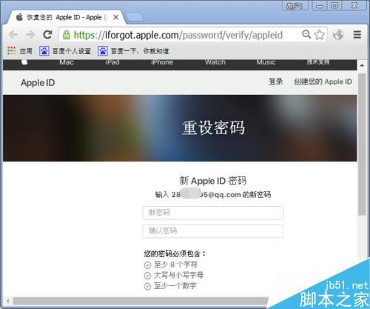Screen dimensions: 370x309
Task: Click the 您的密码必须包含 label
Action: click(x=175, y=253)
